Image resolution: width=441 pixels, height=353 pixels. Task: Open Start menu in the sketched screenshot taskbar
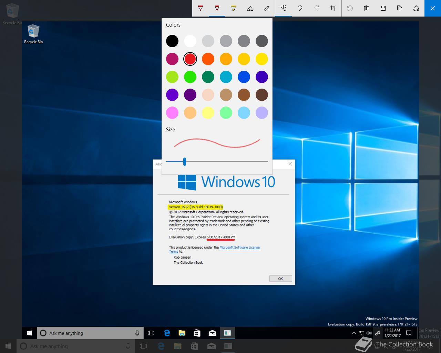pyautogui.click(x=29, y=333)
